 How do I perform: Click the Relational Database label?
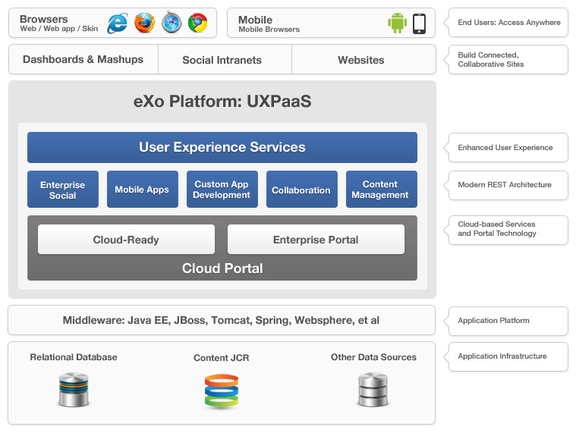click(x=74, y=357)
